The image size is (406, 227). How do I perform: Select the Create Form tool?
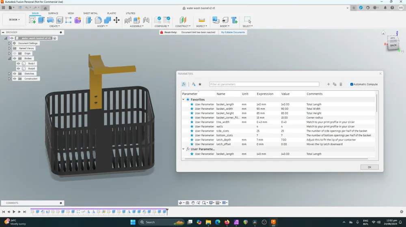click(78, 20)
